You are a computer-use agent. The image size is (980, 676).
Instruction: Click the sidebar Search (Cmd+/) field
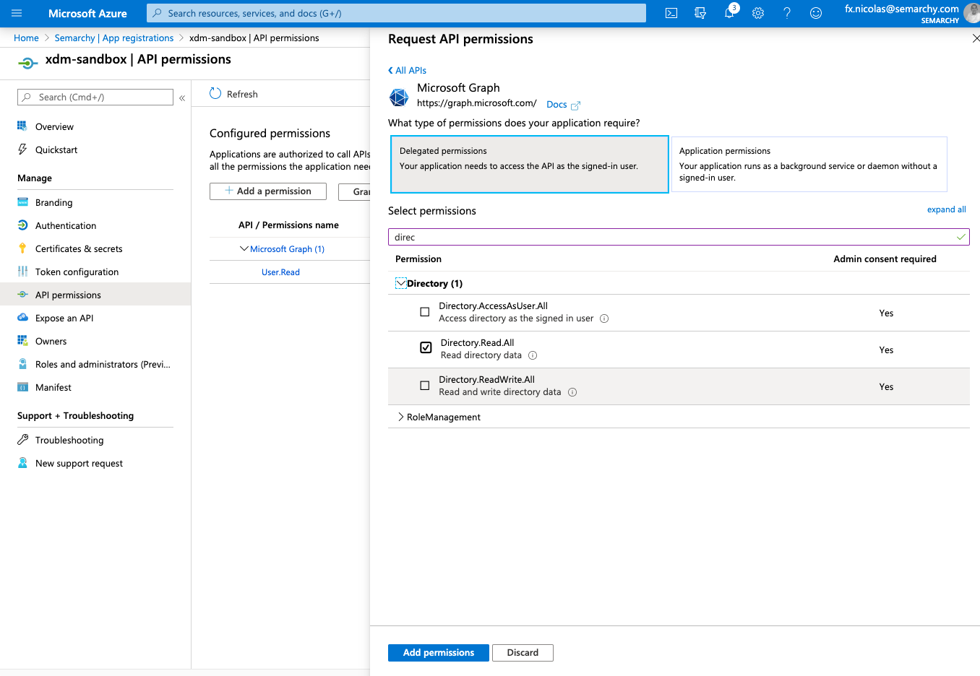[95, 97]
